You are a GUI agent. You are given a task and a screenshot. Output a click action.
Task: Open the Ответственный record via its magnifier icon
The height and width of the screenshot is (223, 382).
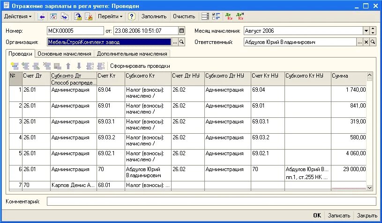[x=373, y=42]
